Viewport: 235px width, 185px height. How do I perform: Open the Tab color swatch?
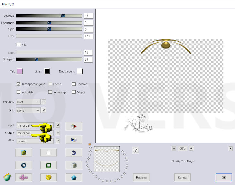[x=20, y=71]
